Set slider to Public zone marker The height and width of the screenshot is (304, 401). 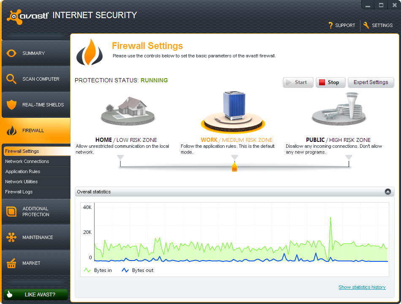coord(349,157)
